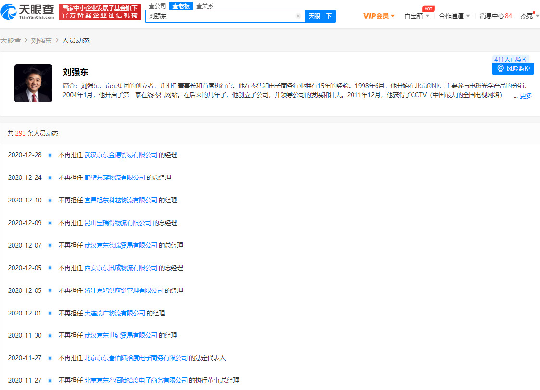Open 鹤壁东燕物流有限公司 company page
The width and height of the screenshot is (540, 390).
click(x=114, y=177)
